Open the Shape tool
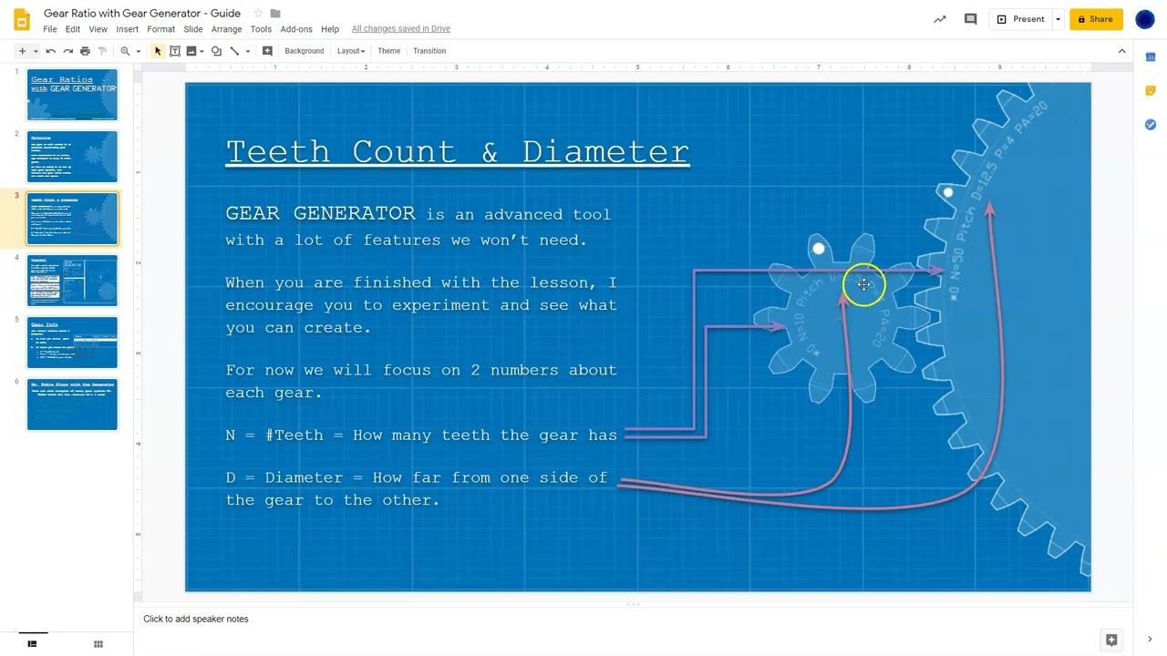The width and height of the screenshot is (1167, 656). pos(216,51)
